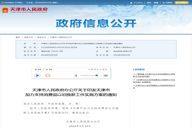Play the accessible audio reading
Image resolution: width=192 pixels, height=128 pixels.
pyautogui.click(x=38, y=76)
